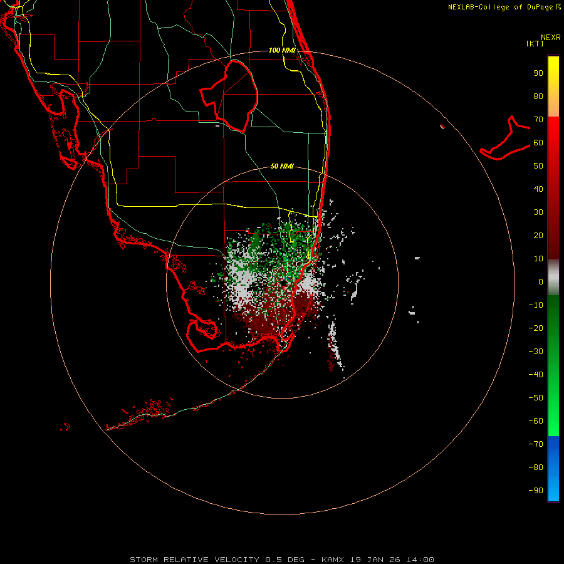Select the 0 tick label on velocity scale
The image size is (564, 564).
[541, 282]
